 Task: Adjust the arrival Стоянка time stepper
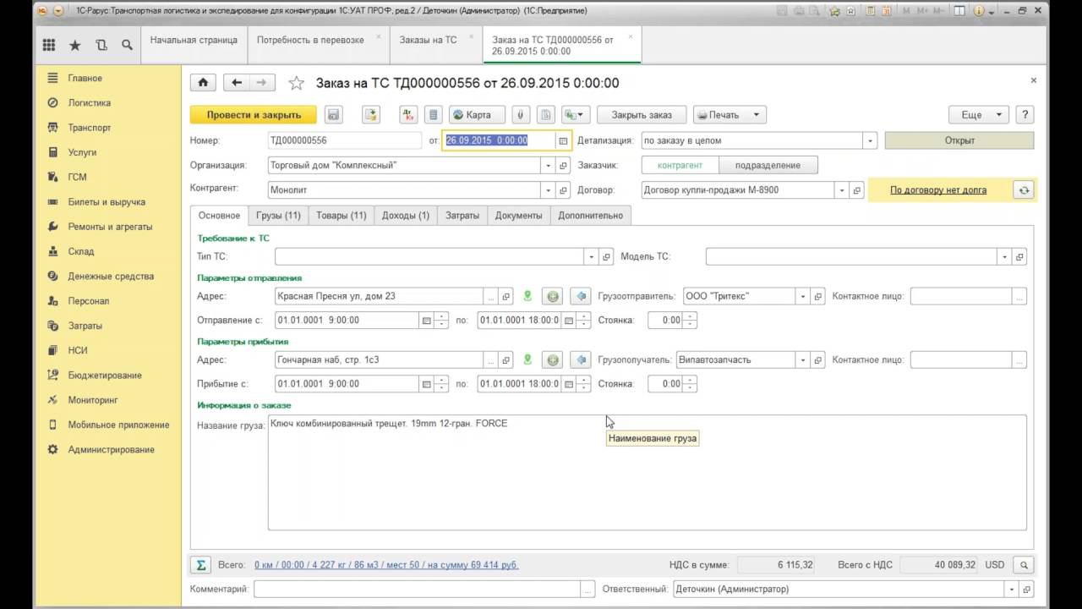coord(690,384)
